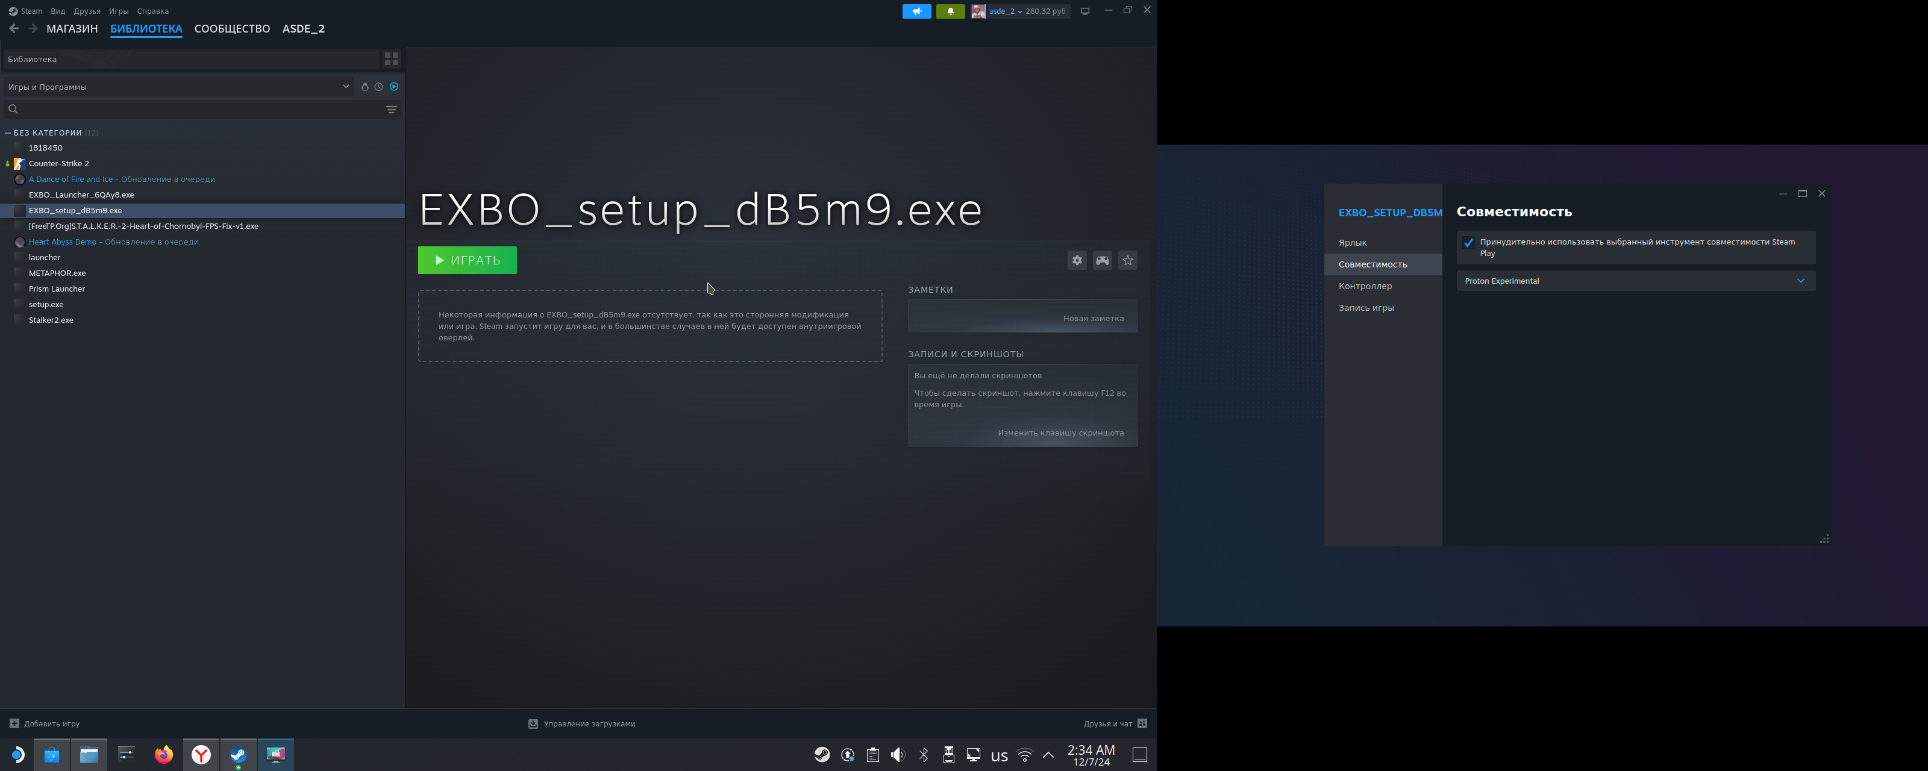This screenshot has width=1928, height=771.
Task: Open Big Picture mode monitor icon
Action: coord(1084,11)
